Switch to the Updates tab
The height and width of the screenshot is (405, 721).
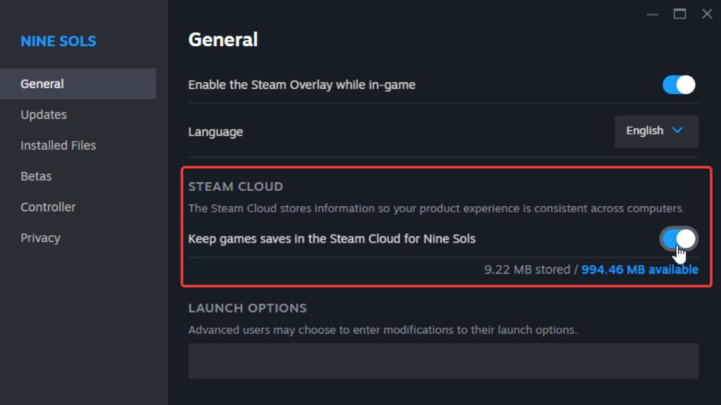click(43, 115)
